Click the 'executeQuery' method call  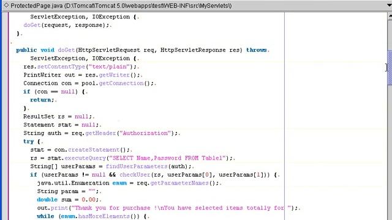(x=85, y=158)
